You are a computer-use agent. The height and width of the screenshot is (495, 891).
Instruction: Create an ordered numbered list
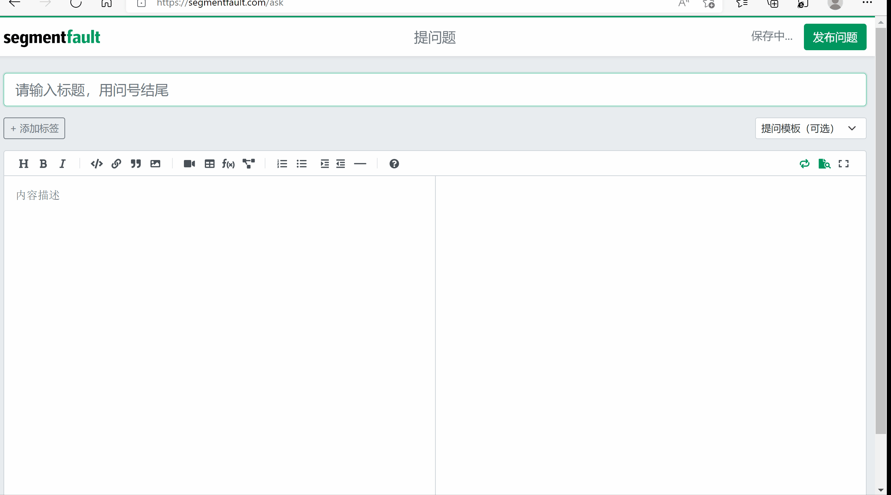[282, 163]
